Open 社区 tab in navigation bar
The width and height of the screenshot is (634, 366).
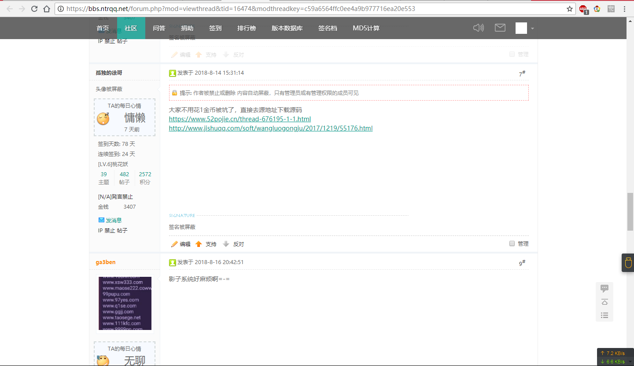[131, 28]
